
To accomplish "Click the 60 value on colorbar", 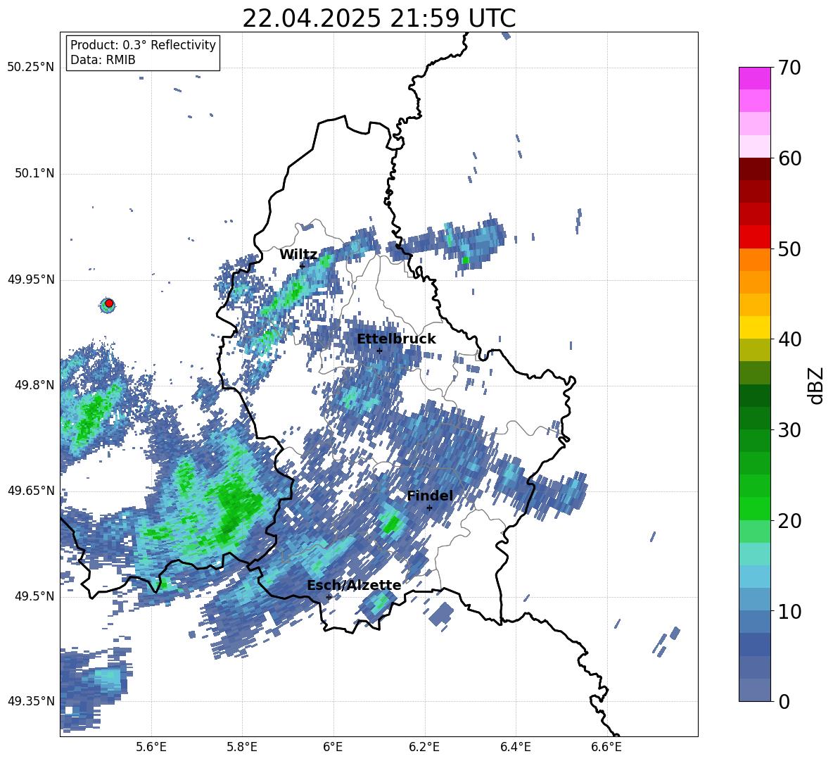I will pyautogui.click(x=789, y=158).
